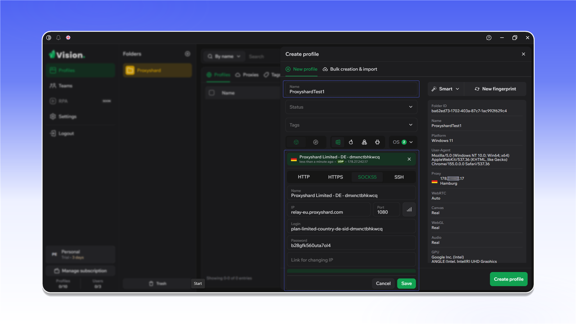Click the Link for changing IP field

click(x=351, y=260)
